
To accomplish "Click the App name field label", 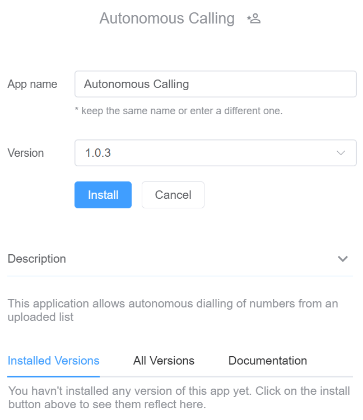I will pyautogui.click(x=32, y=84).
